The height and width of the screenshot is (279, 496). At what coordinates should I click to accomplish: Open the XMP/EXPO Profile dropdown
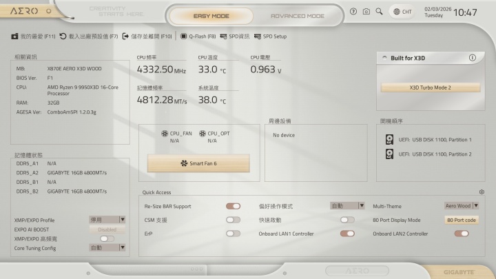[x=107, y=220]
